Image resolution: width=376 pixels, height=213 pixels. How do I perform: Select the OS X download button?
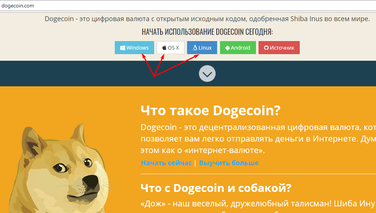(x=170, y=48)
